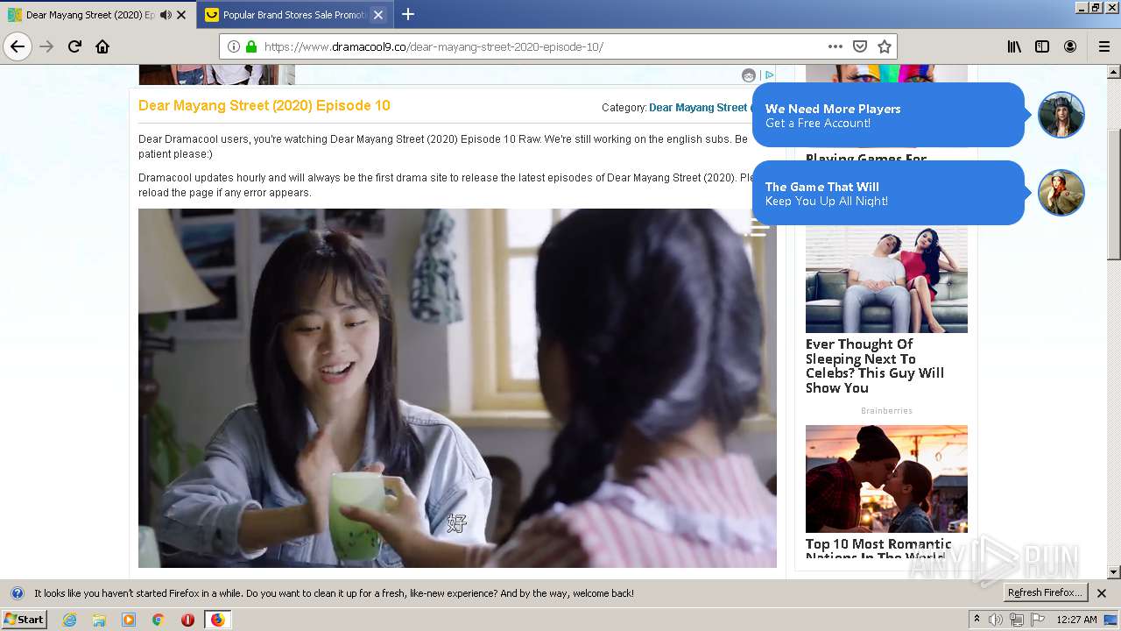Bookmark this page with the star

885,46
